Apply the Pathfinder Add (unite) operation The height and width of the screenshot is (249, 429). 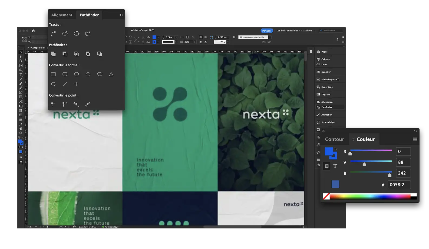point(53,54)
